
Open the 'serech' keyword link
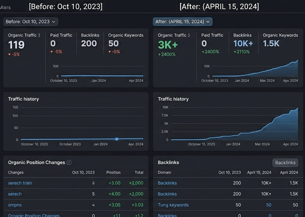(x=15, y=194)
